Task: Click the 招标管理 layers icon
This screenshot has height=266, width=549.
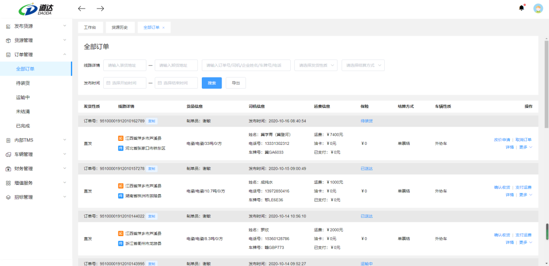Action: (x=9, y=197)
